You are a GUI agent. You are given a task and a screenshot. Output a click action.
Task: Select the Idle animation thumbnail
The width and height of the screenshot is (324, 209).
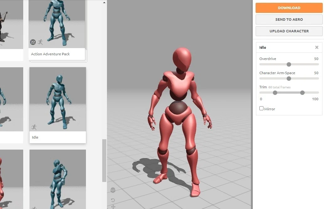click(x=58, y=105)
